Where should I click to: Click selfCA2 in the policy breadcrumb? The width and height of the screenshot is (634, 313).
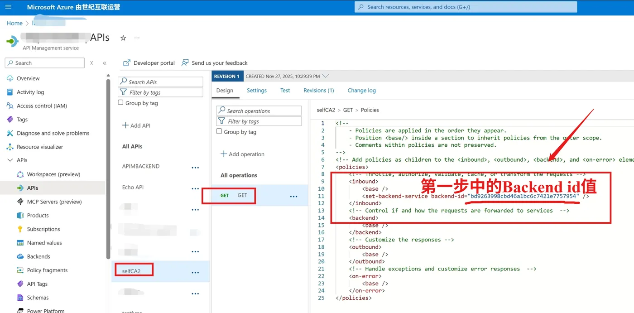(326, 110)
